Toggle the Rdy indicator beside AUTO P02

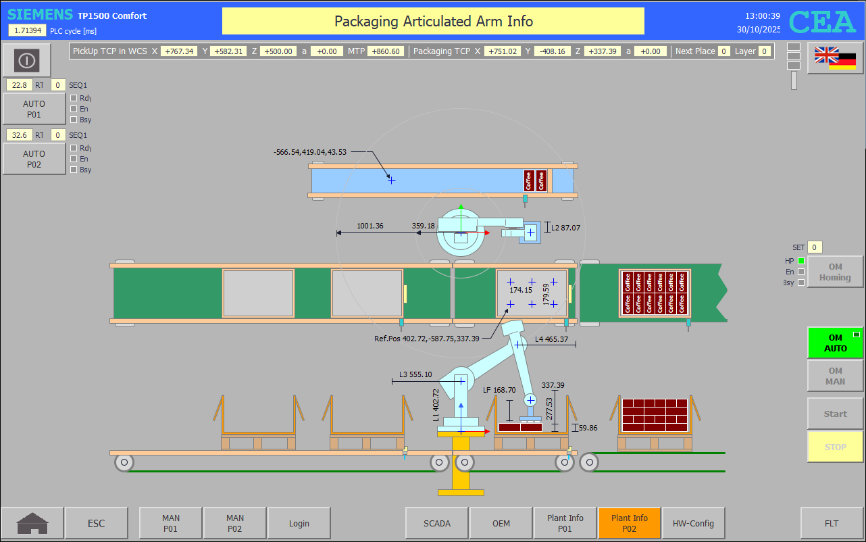[x=74, y=148]
